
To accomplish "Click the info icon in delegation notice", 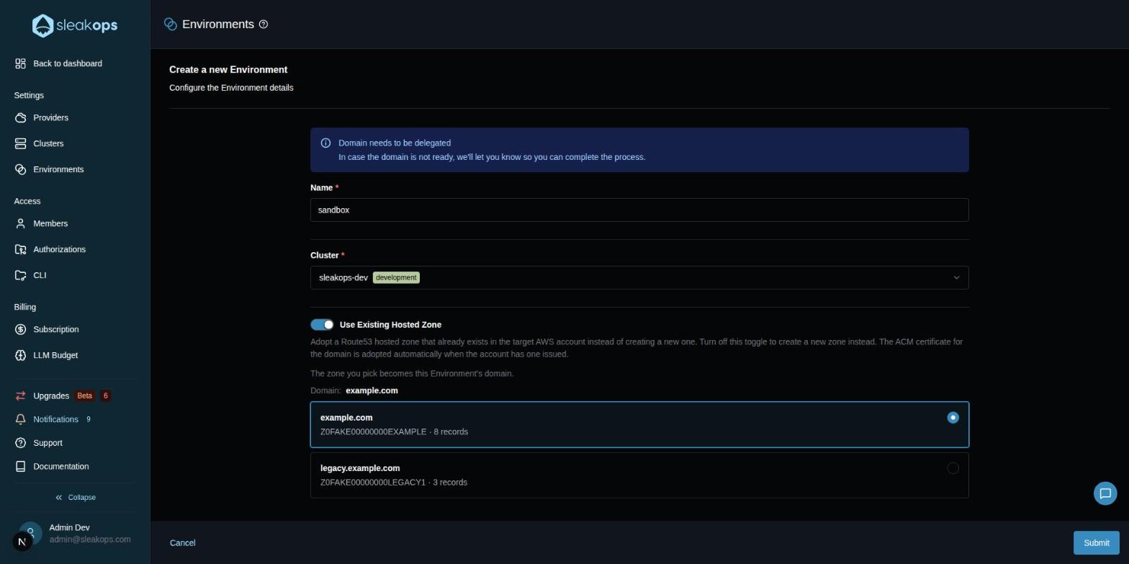I will click(x=325, y=143).
